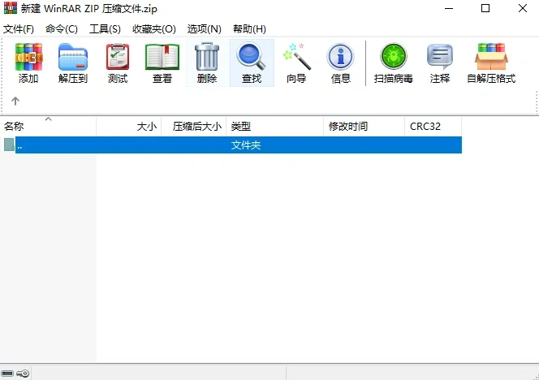Viewport: 539px width, 380px height.
Task: Start 扫描病毒 (Scan for viruses) tool
Action: coord(394,63)
